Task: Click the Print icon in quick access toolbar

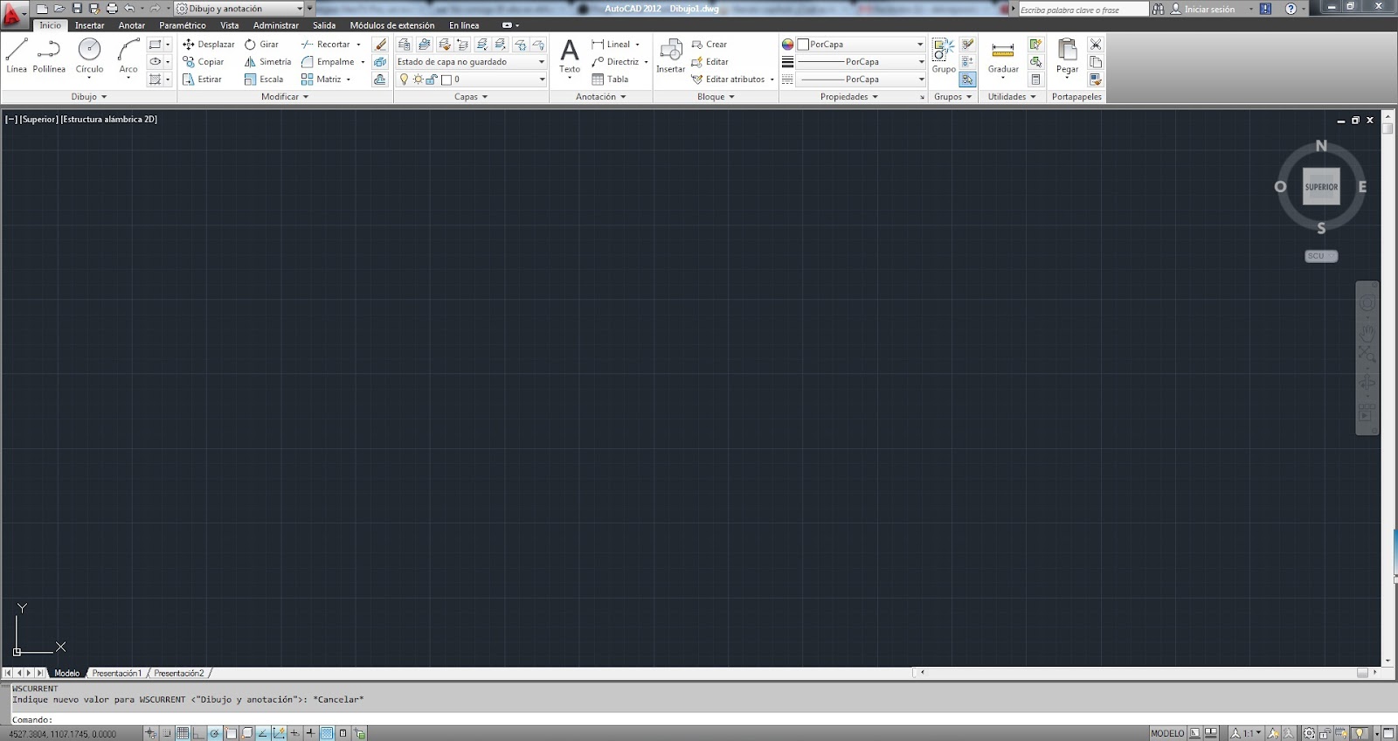Action: click(112, 8)
